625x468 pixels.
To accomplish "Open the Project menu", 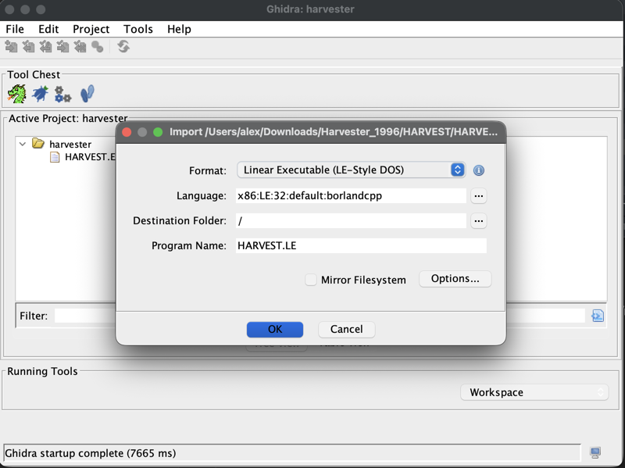I will [x=91, y=29].
